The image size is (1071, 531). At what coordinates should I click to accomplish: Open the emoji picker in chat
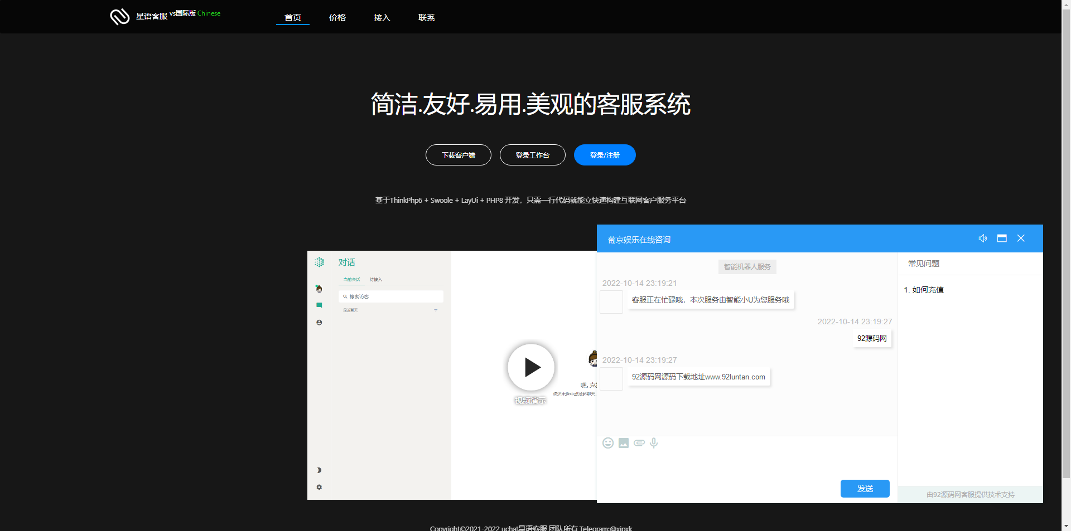click(608, 443)
